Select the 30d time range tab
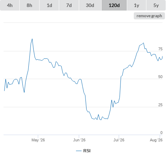Screen dimensions: 166x160 click(90, 5)
